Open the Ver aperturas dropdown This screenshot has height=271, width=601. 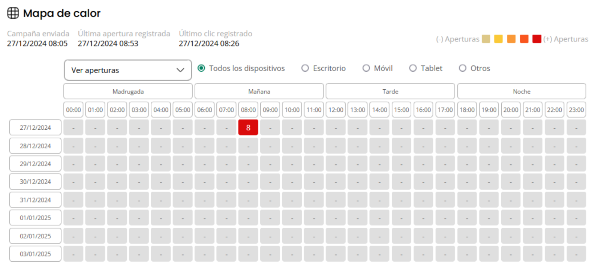(x=128, y=70)
